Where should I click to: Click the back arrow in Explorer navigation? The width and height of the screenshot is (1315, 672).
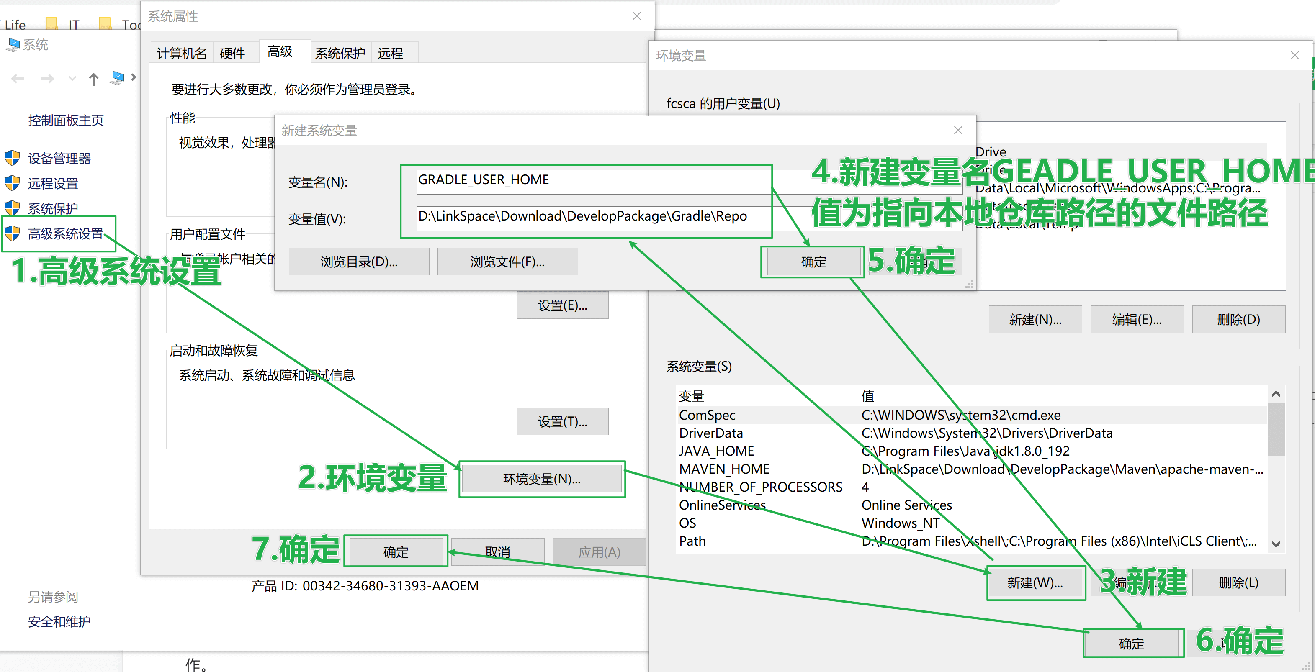(x=18, y=79)
